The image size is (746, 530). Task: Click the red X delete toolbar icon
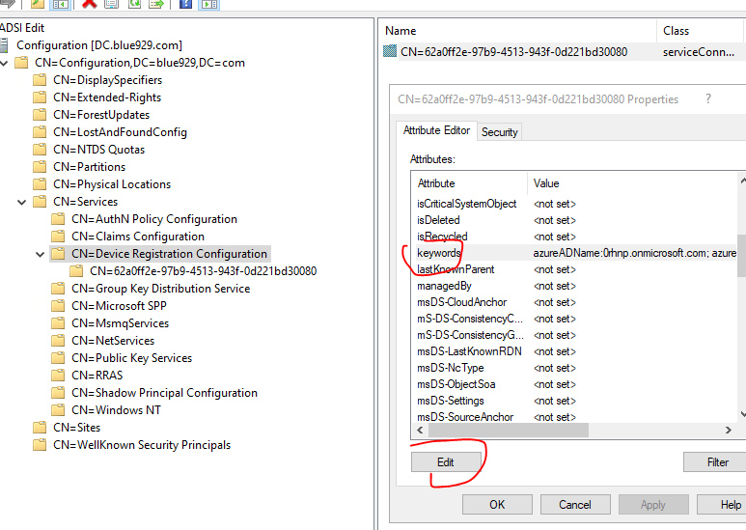[x=89, y=4]
